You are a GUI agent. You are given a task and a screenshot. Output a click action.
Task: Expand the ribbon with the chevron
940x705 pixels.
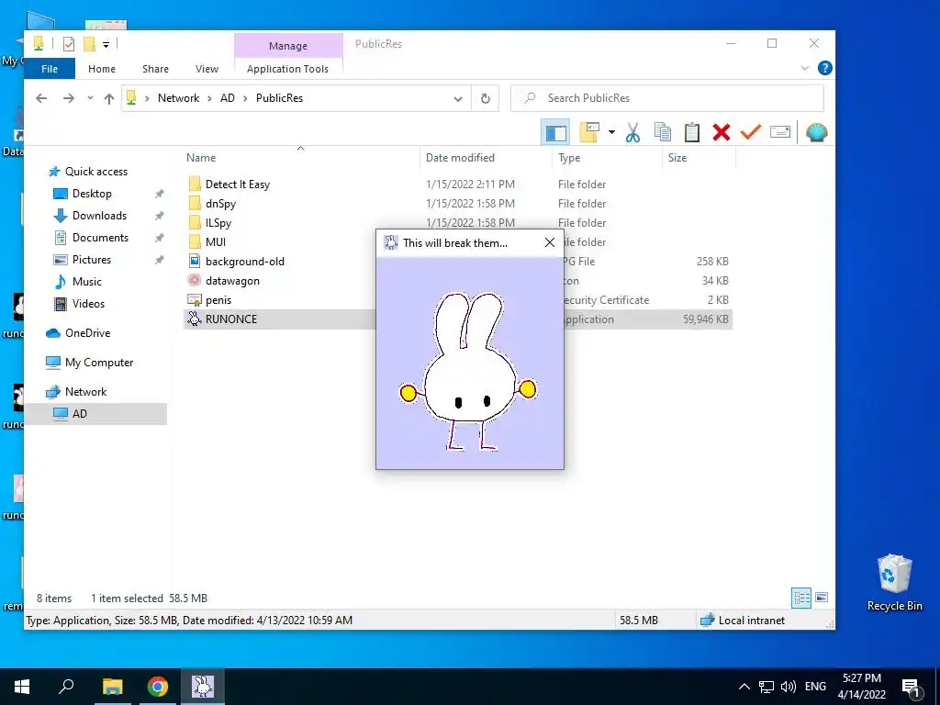click(x=805, y=68)
